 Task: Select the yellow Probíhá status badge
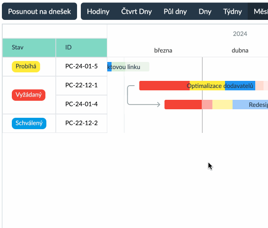pos(26,67)
